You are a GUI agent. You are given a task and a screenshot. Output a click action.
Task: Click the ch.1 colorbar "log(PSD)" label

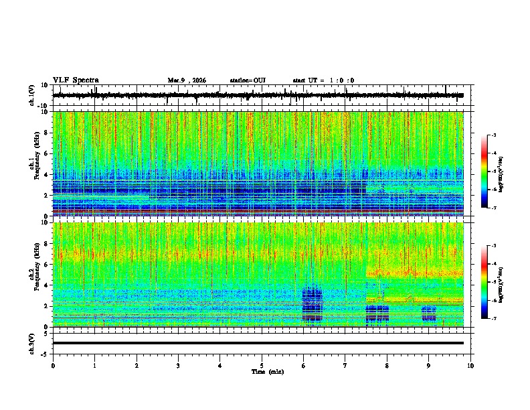(501, 175)
